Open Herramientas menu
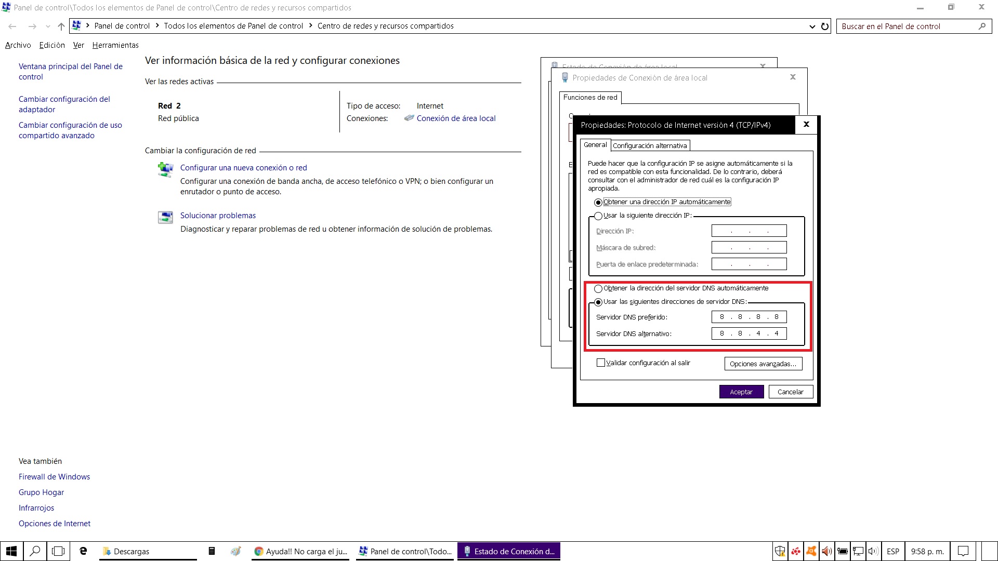This screenshot has width=998, height=561. point(115,45)
